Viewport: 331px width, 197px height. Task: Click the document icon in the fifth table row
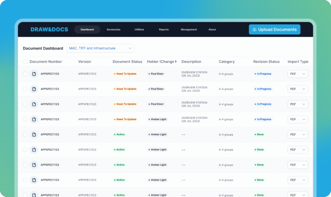click(x=34, y=134)
